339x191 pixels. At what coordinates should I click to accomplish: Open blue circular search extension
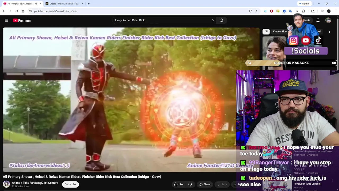pos(284,11)
